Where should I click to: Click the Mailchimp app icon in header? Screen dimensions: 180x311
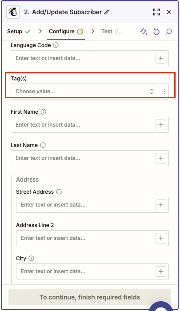[x=13, y=12]
